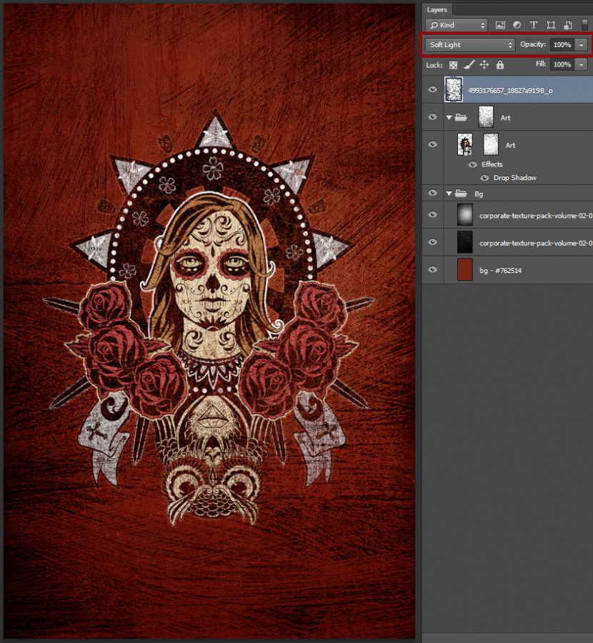593x643 pixels.
Task: Toggle the layer filtering switch
Action: 584,24
